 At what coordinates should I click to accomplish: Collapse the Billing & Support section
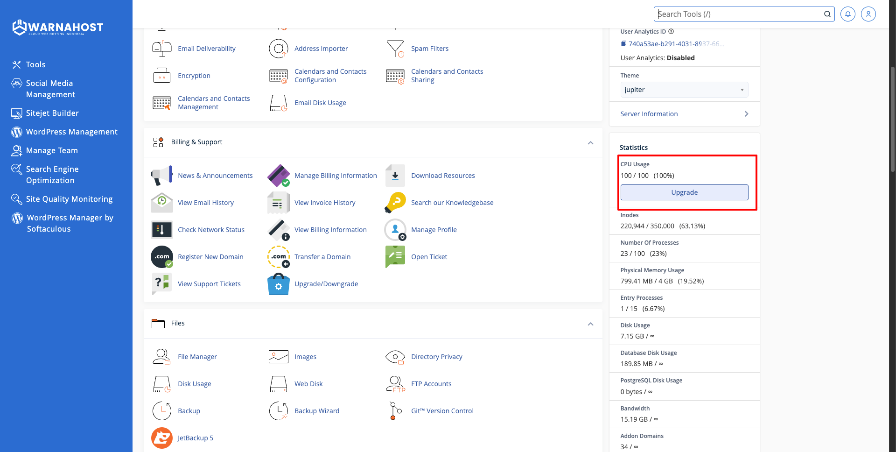590,142
